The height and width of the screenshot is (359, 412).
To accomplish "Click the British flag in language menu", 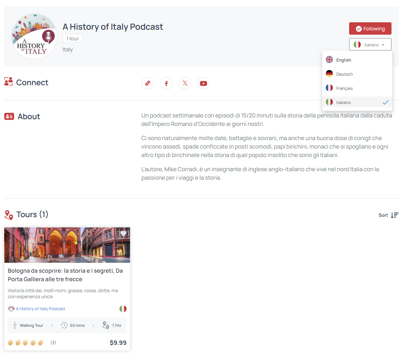I will click(x=329, y=59).
